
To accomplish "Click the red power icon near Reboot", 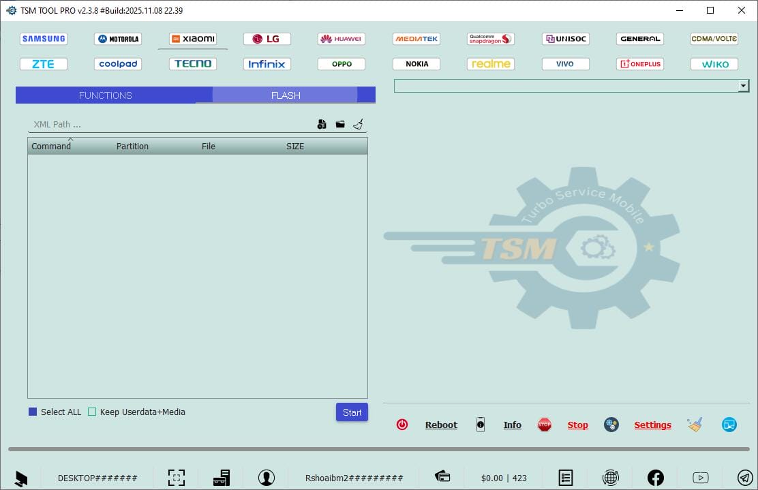I will (402, 424).
